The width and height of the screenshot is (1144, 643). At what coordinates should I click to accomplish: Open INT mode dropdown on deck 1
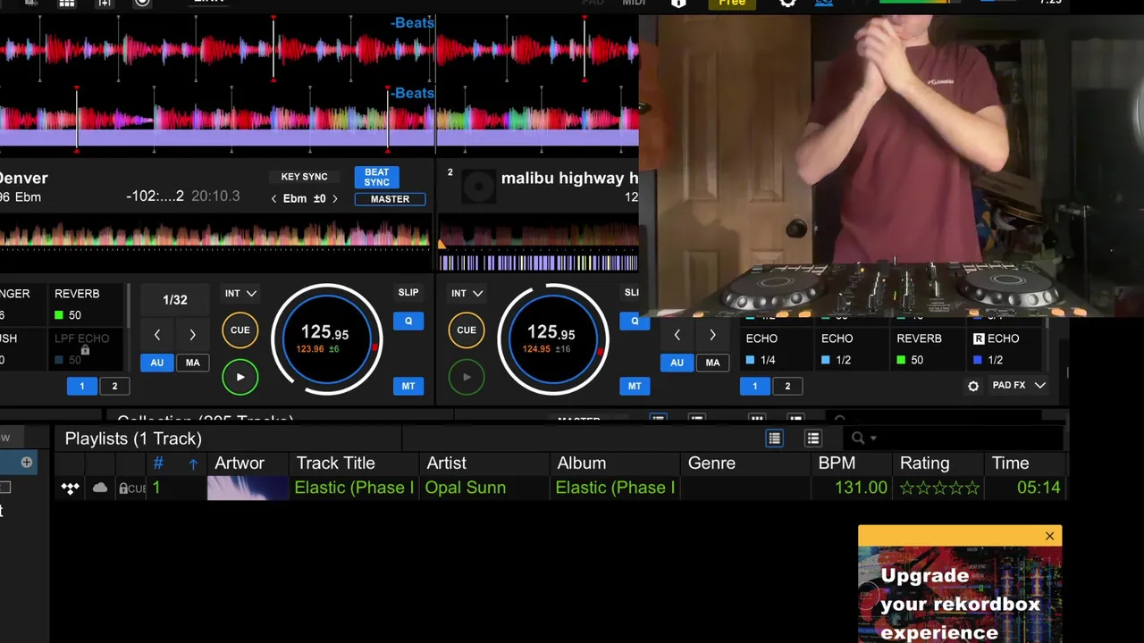[x=240, y=293]
